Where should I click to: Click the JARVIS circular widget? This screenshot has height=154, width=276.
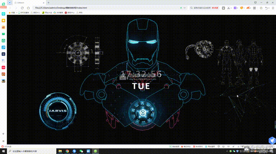pyautogui.click(x=58, y=110)
